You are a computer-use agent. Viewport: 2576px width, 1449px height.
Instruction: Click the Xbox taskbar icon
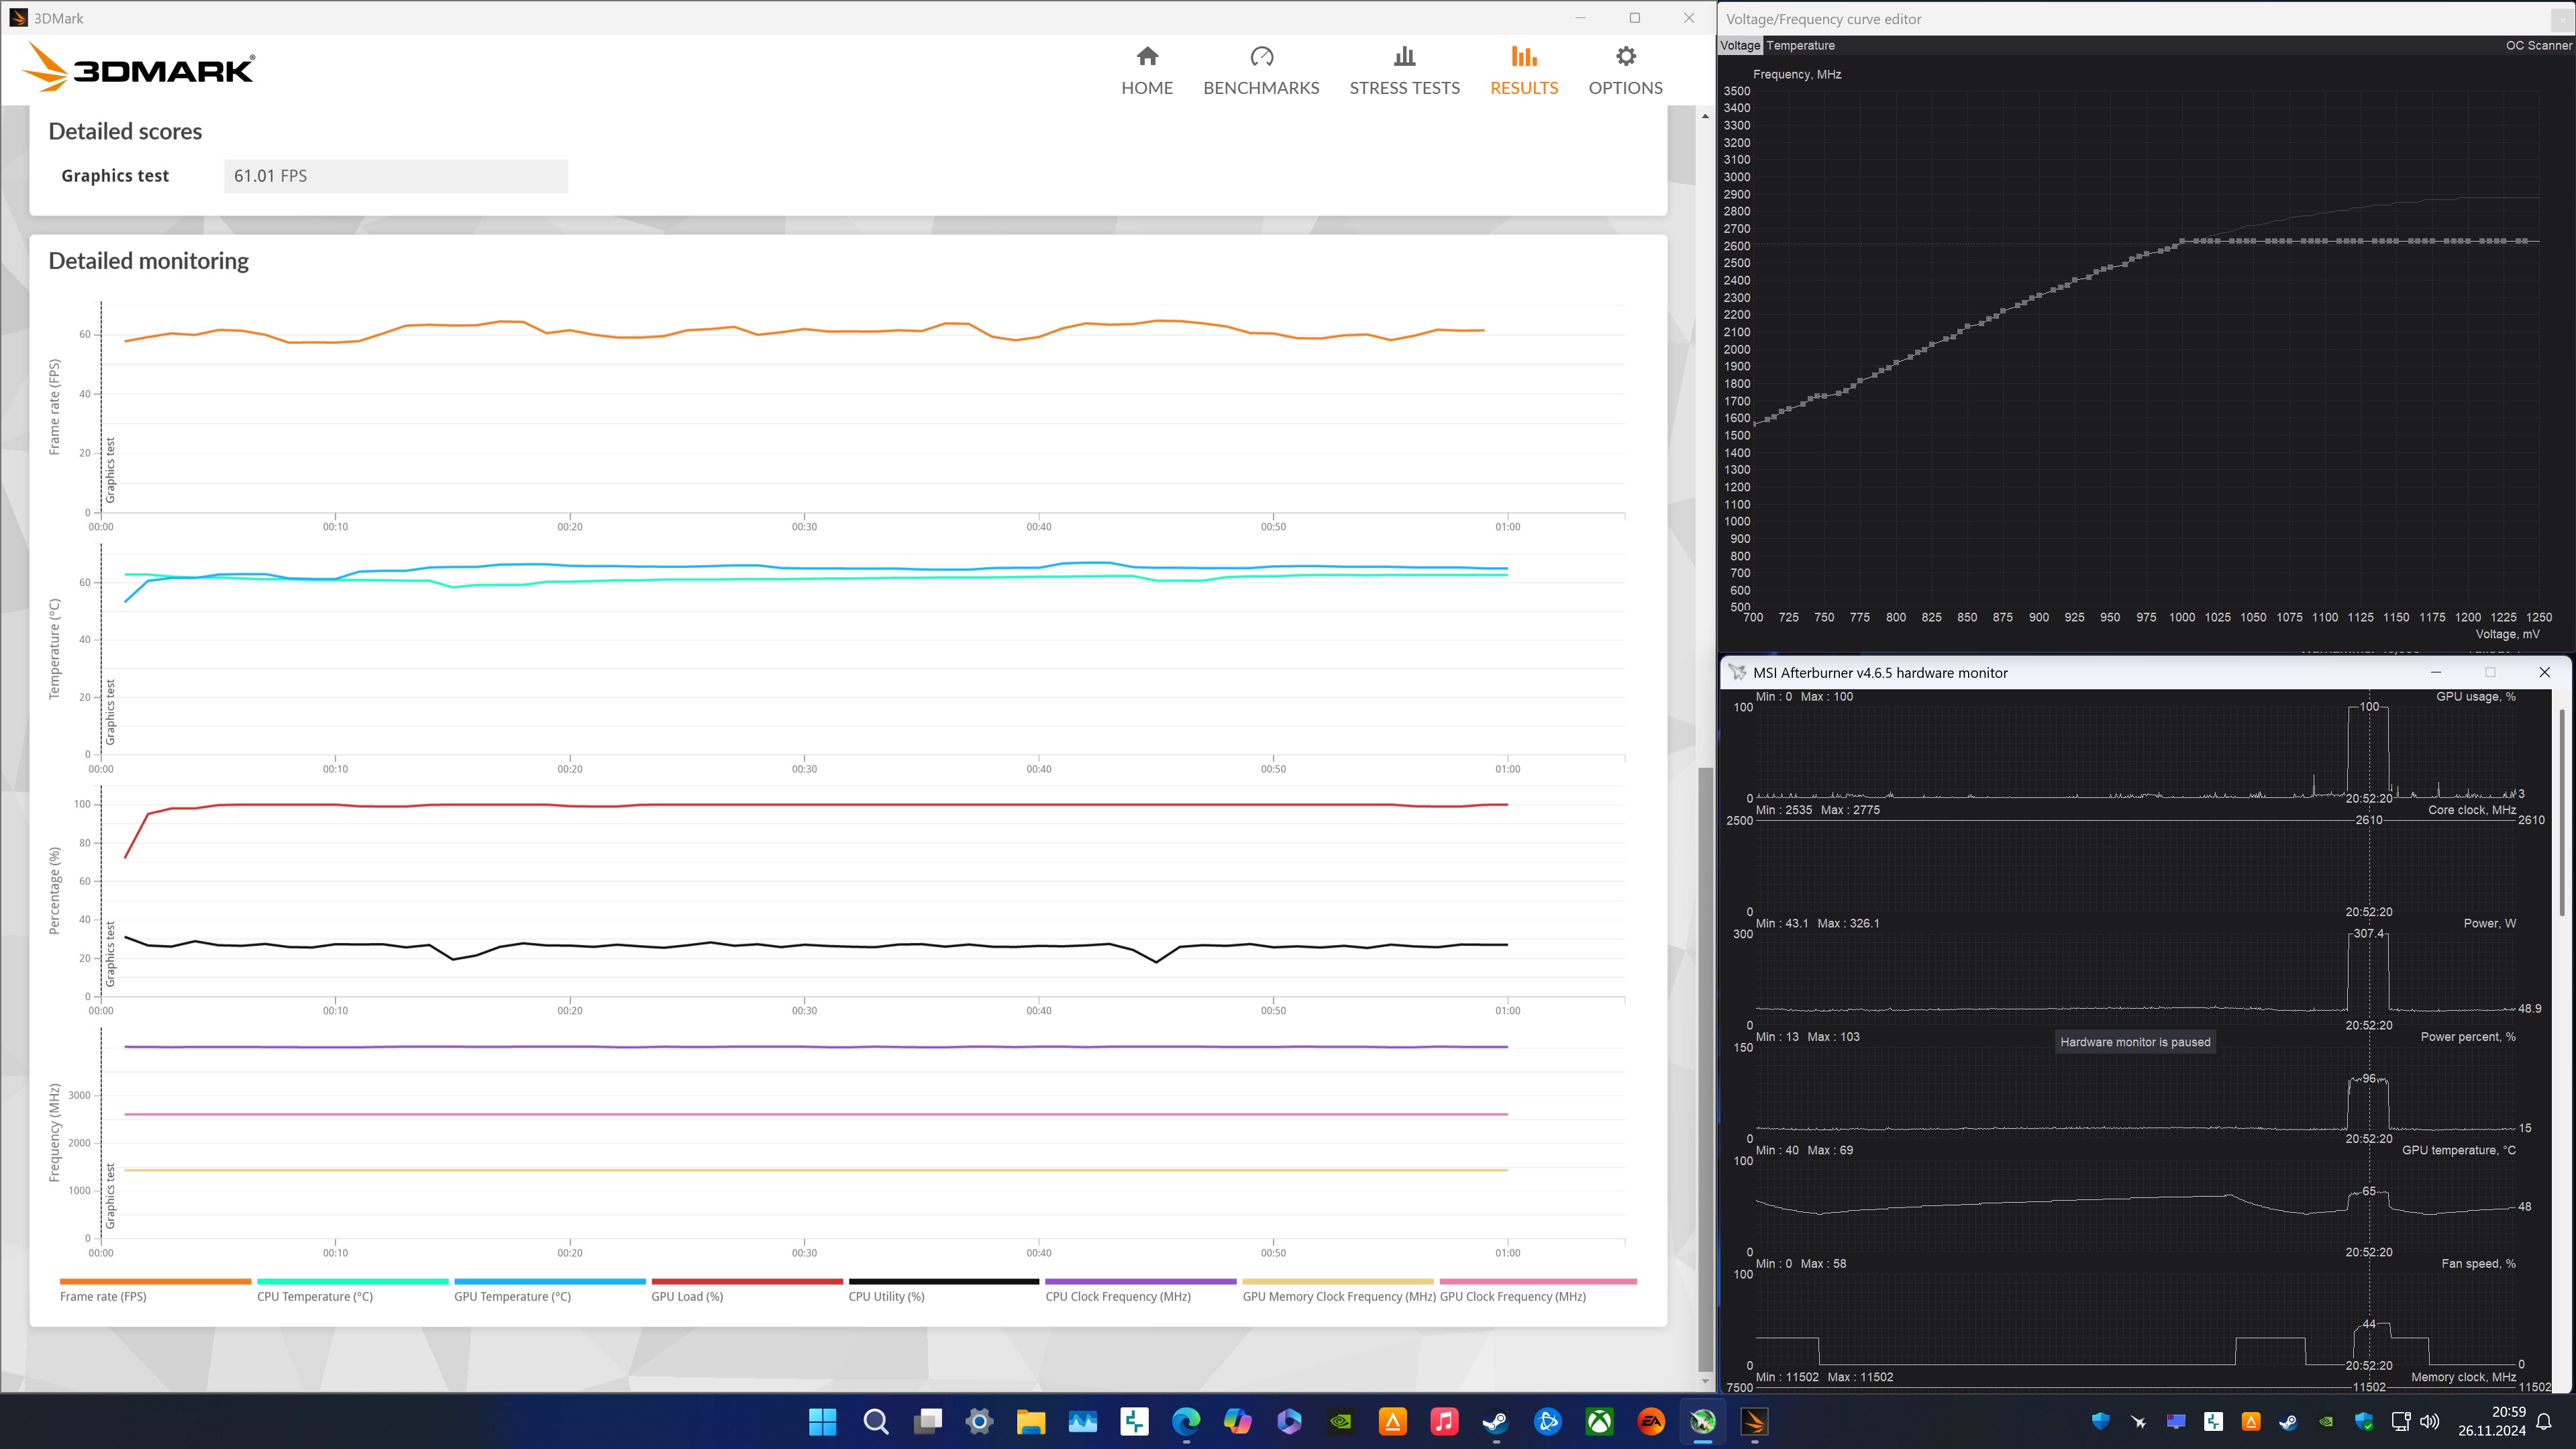(x=1599, y=1421)
